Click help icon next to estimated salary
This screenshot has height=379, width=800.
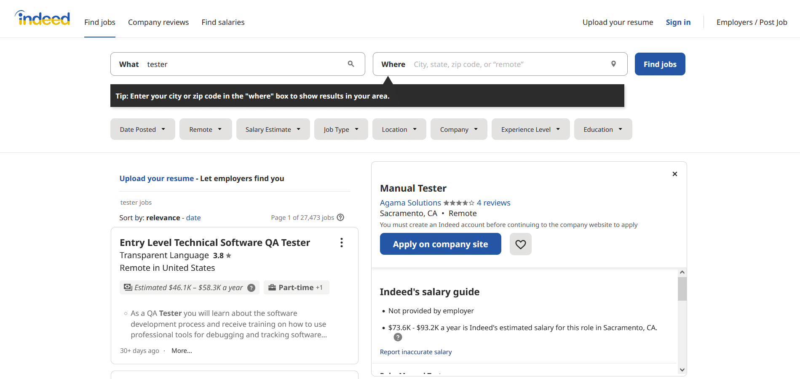point(252,288)
